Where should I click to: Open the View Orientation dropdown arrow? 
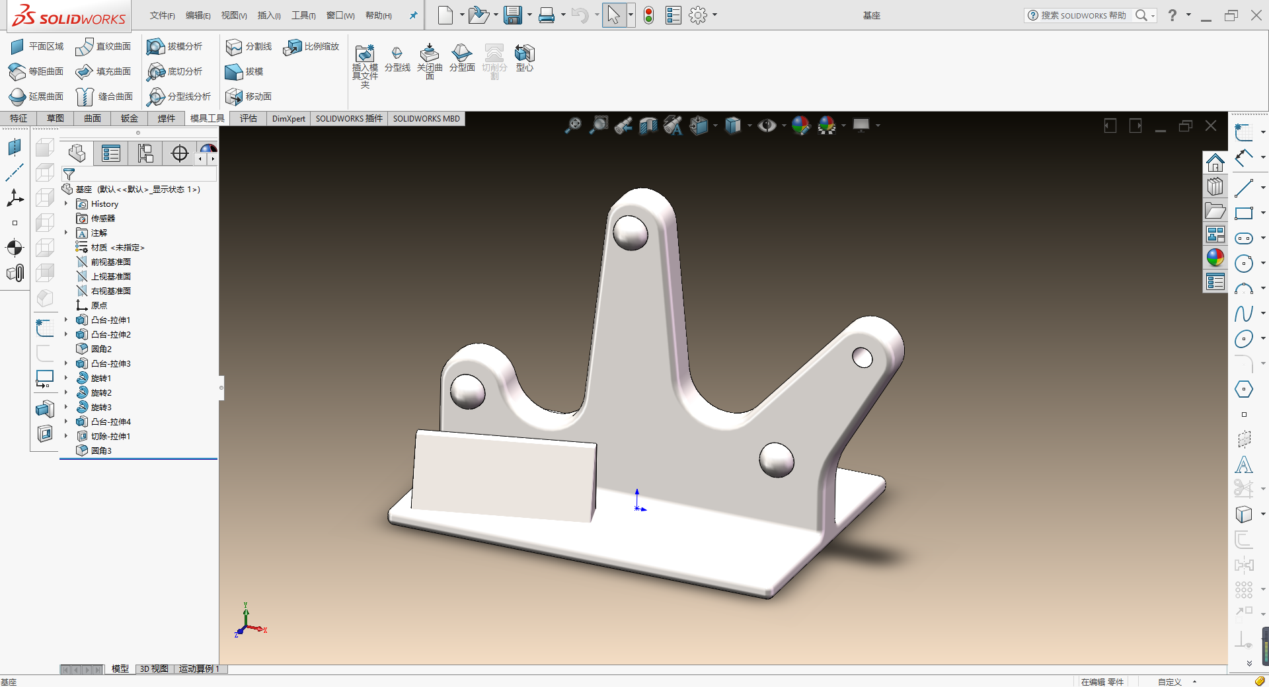pos(715,125)
